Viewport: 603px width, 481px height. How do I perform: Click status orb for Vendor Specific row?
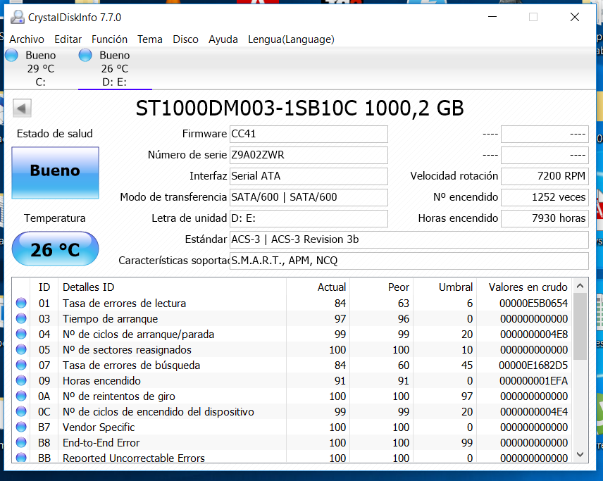[x=21, y=427]
